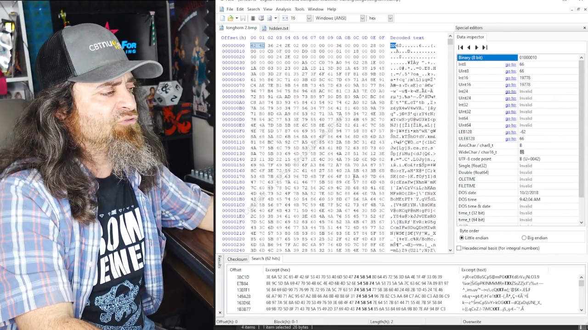
Task: Open the Help menu
Action: click(331, 9)
